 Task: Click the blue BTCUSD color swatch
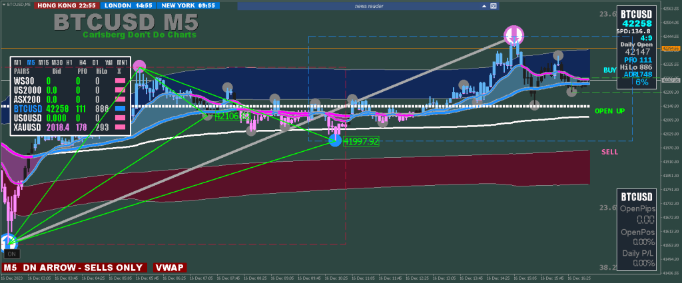coord(120,108)
